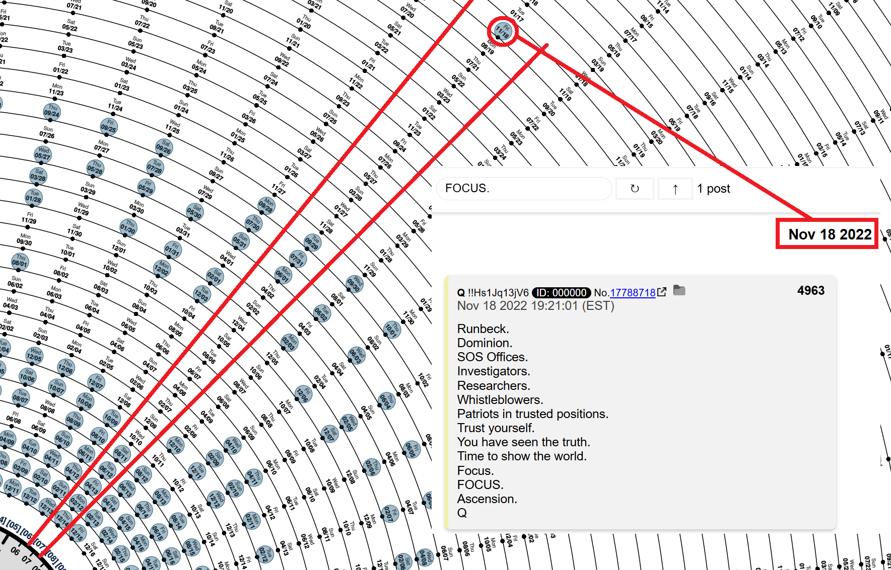This screenshot has height=570, width=891.
Task: Select the Mon 06/01 highlighted marker
Action: pos(283,275)
